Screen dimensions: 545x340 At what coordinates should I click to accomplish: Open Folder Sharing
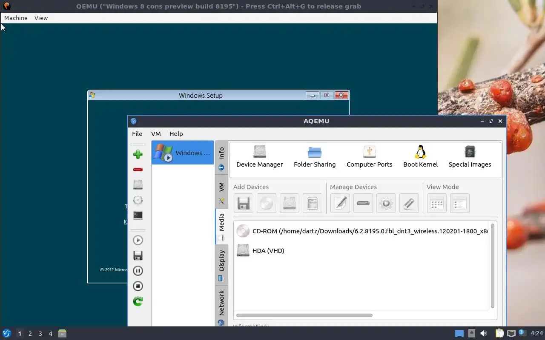click(x=315, y=157)
